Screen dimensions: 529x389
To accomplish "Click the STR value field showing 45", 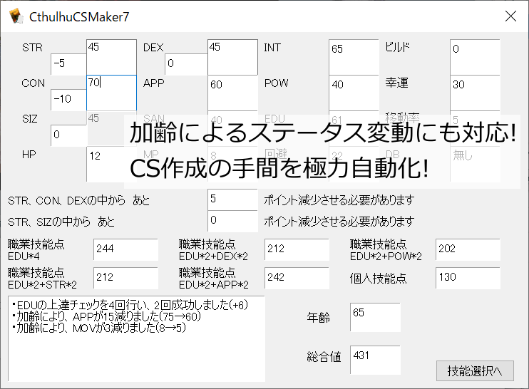I will 112,57.
